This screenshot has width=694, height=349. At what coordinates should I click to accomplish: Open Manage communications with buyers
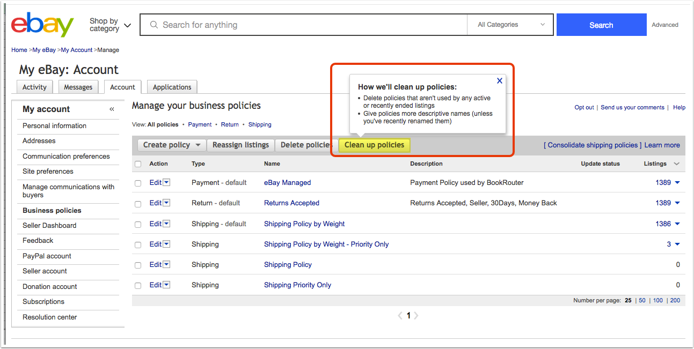coord(68,191)
